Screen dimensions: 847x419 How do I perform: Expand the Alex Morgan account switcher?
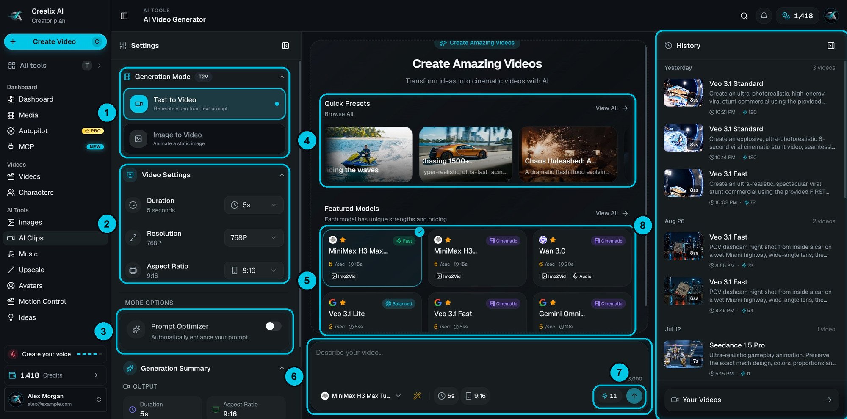(x=55, y=400)
